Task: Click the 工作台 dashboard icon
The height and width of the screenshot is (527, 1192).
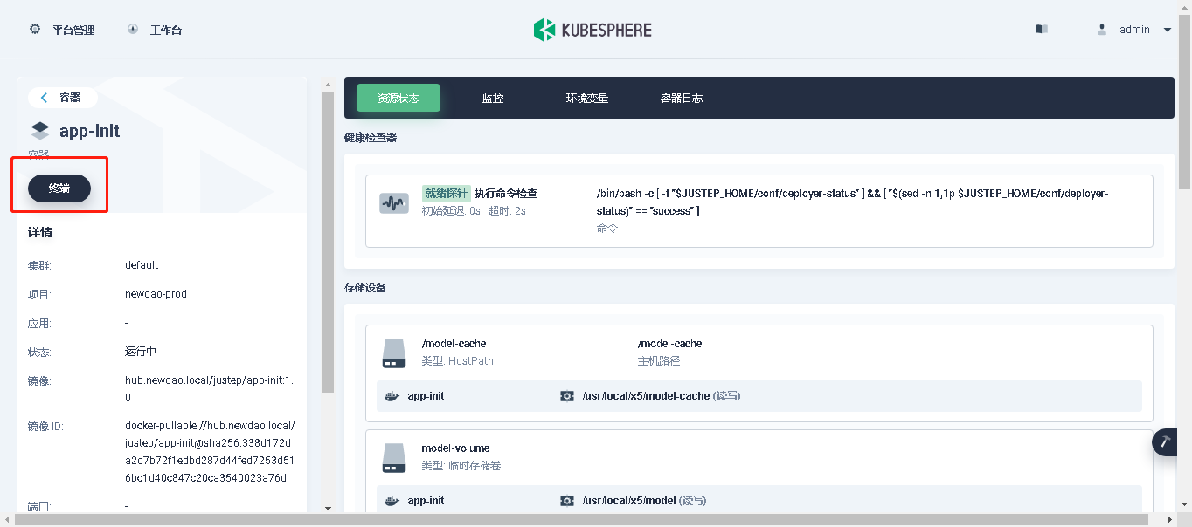Action: pyautogui.click(x=133, y=29)
